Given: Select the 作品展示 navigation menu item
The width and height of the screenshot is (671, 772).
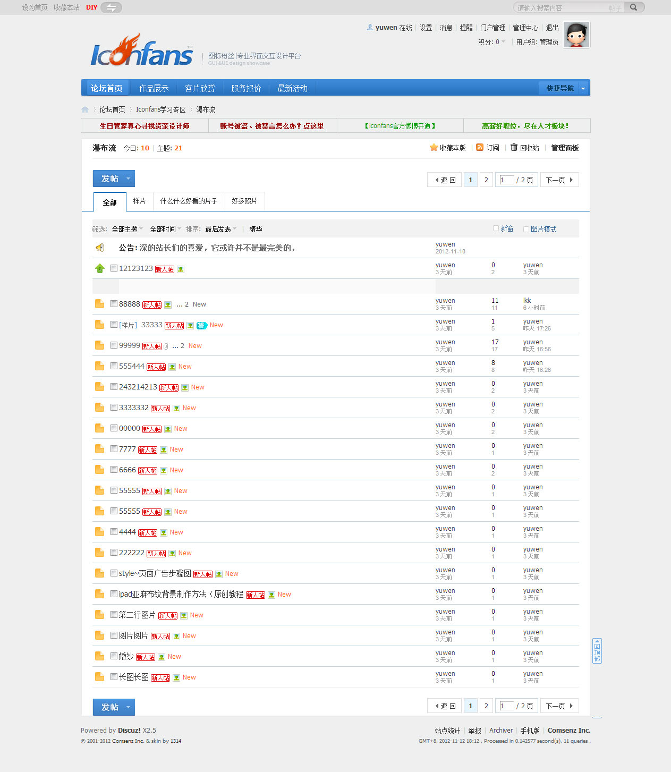Looking at the screenshot, I should [154, 88].
